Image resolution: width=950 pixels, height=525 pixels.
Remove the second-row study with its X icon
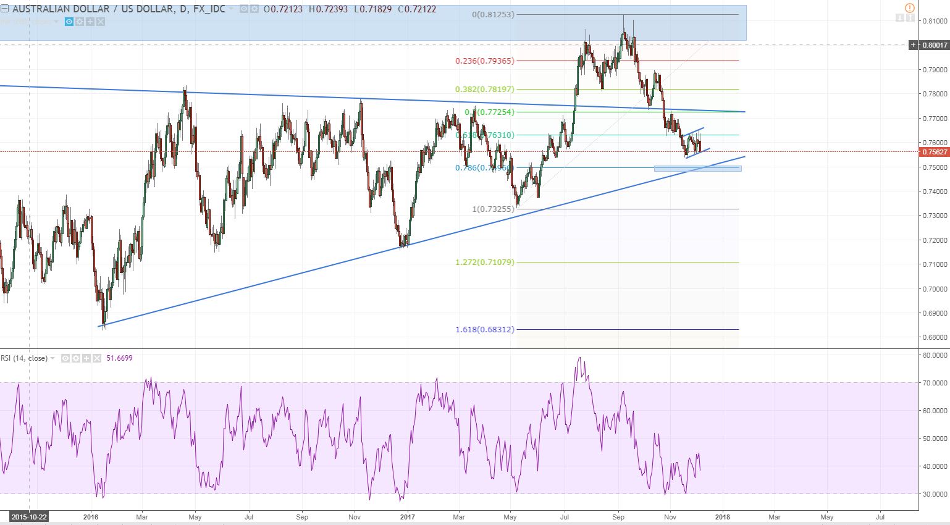pyautogui.click(x=101, y=22)
